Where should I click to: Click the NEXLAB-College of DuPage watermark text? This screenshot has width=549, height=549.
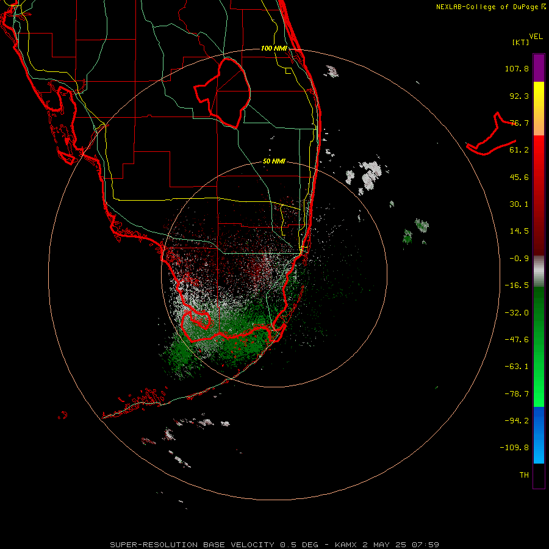click(x=490, y=7)
